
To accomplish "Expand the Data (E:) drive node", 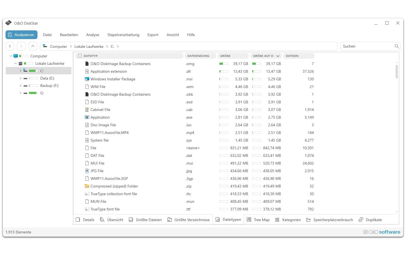I will 21,78.
